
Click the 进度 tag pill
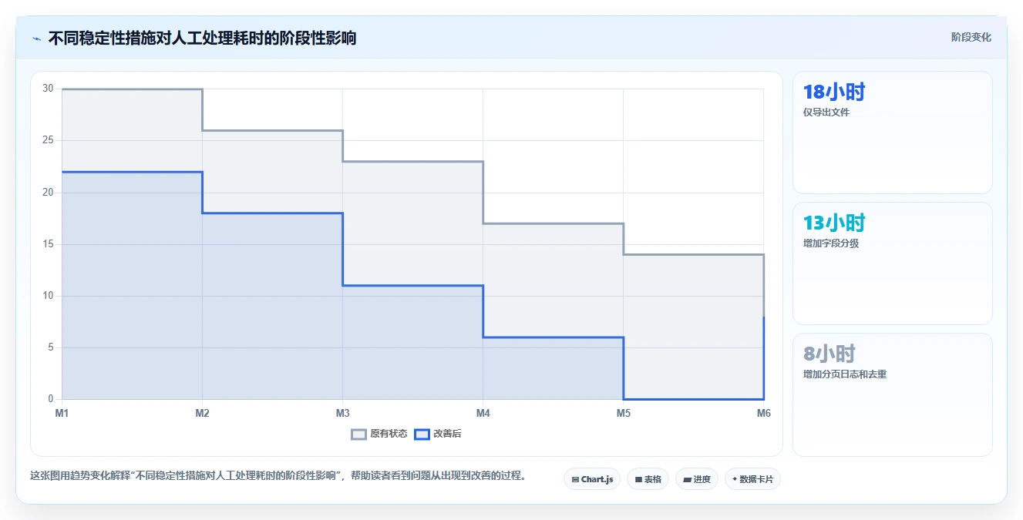tap(696, 479)
